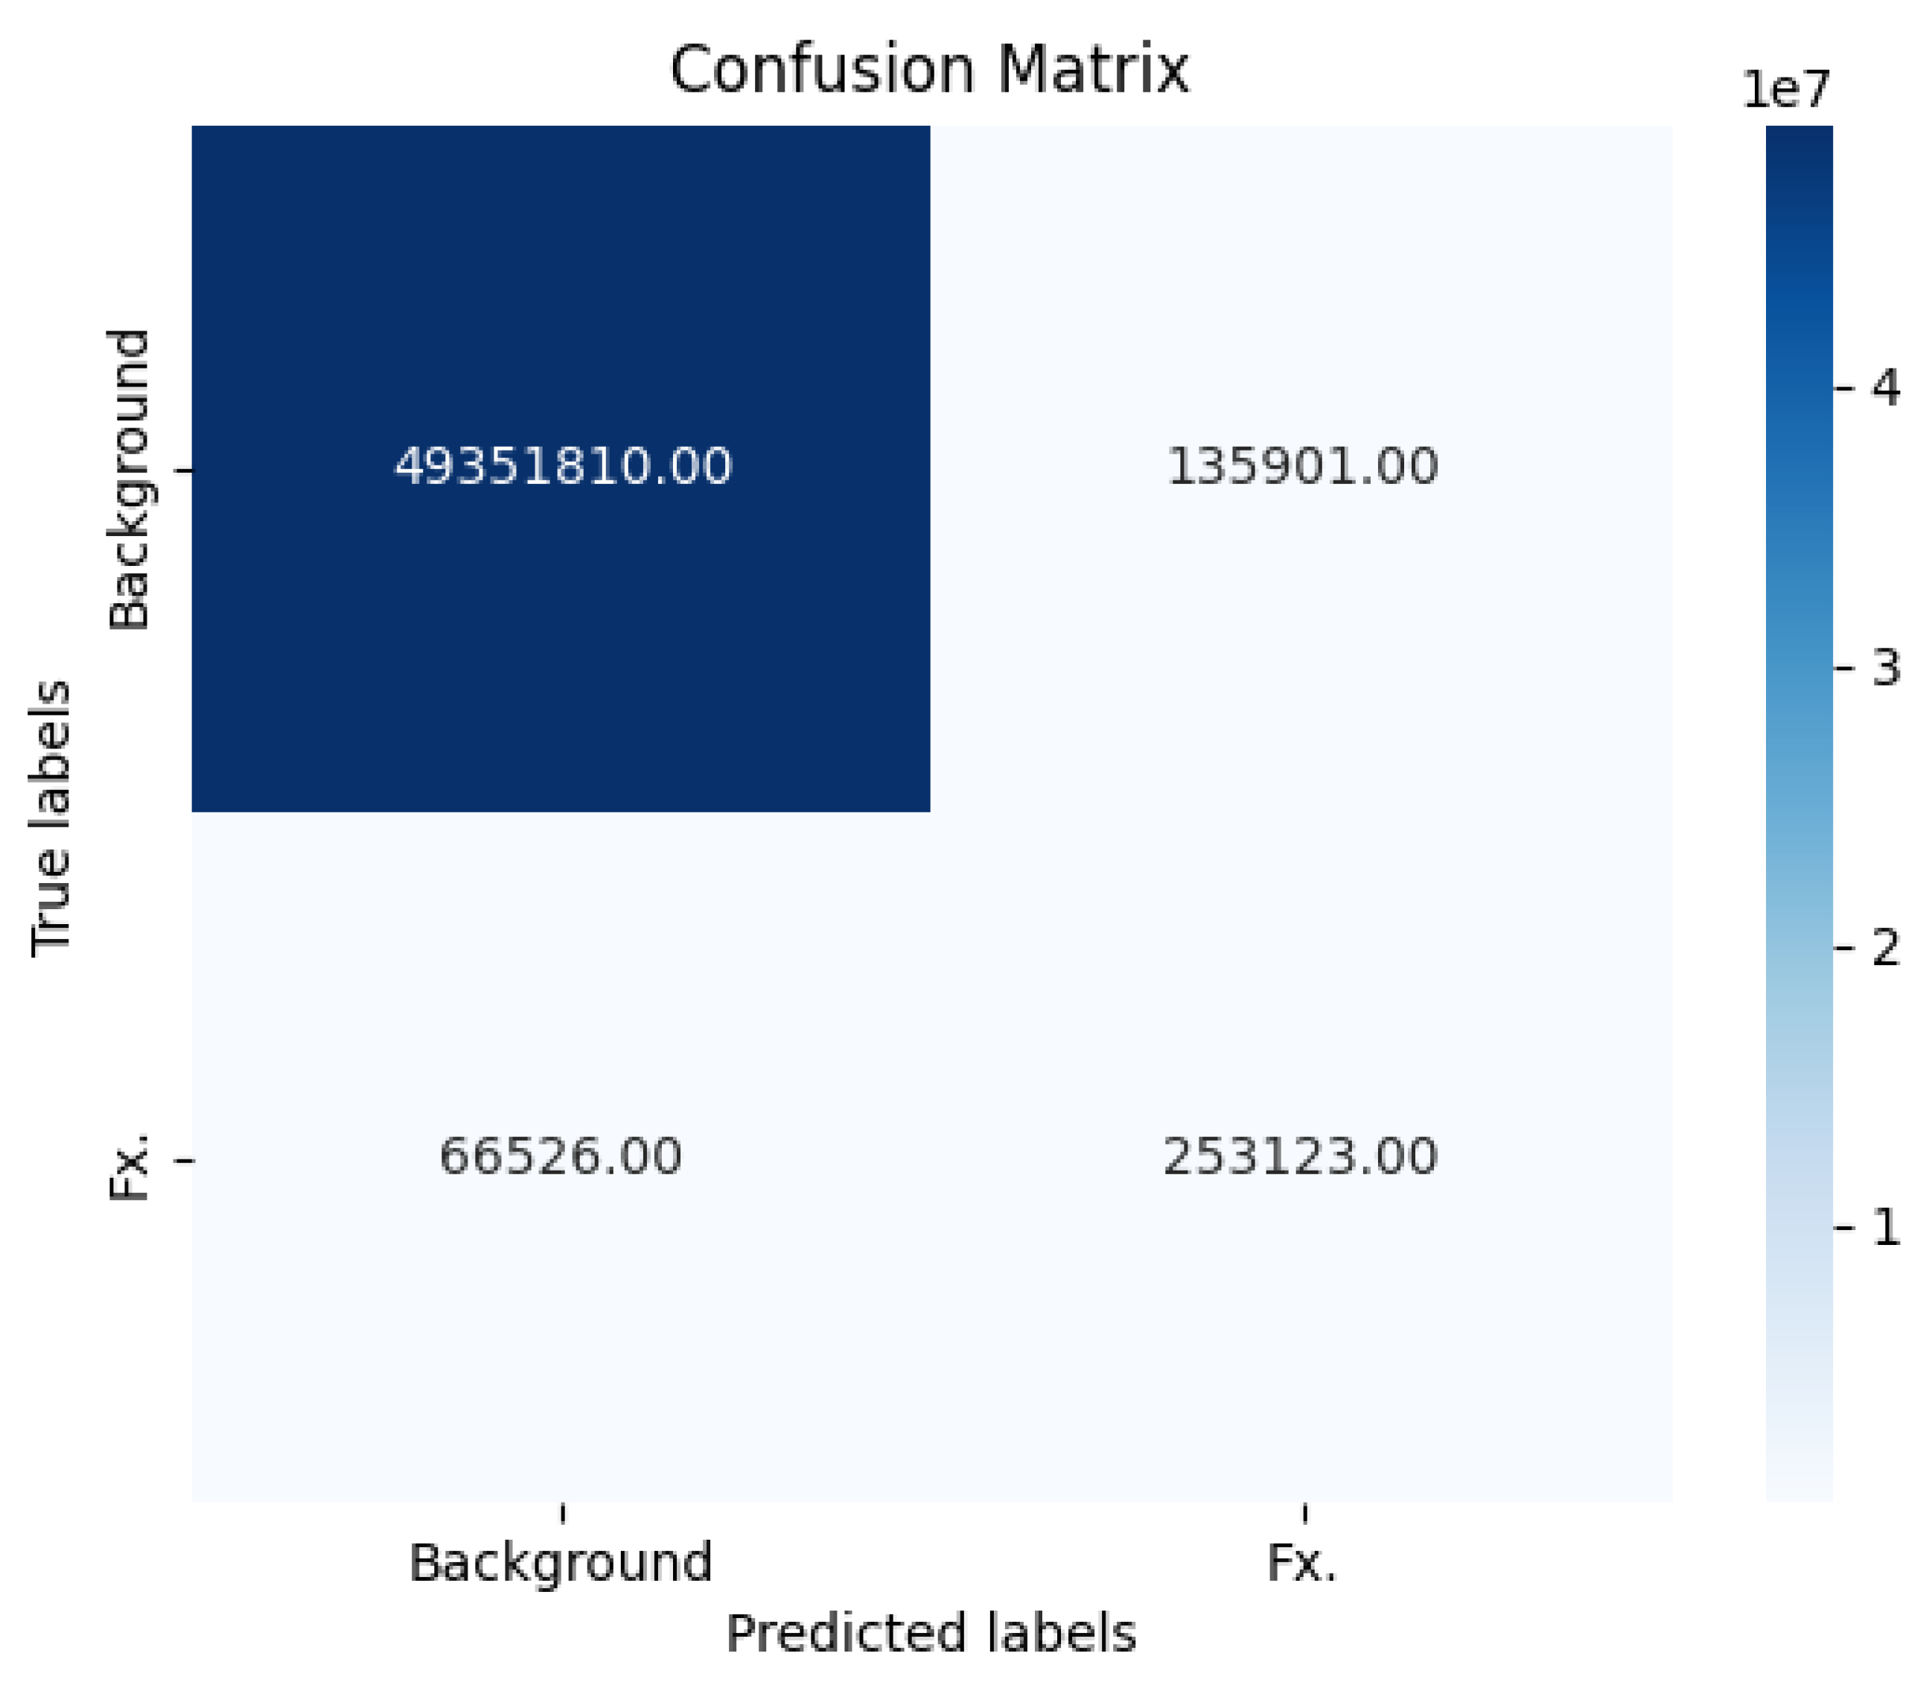Click the colorbar tick label "3"
Viewport: 1932px width, 1691px height.
[x=1885, y=668]
